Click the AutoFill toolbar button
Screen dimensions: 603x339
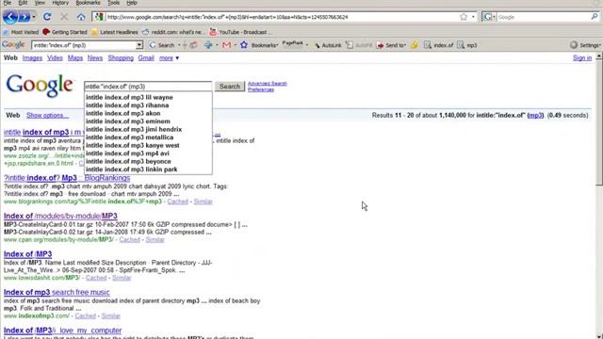[x=360, y=45]
